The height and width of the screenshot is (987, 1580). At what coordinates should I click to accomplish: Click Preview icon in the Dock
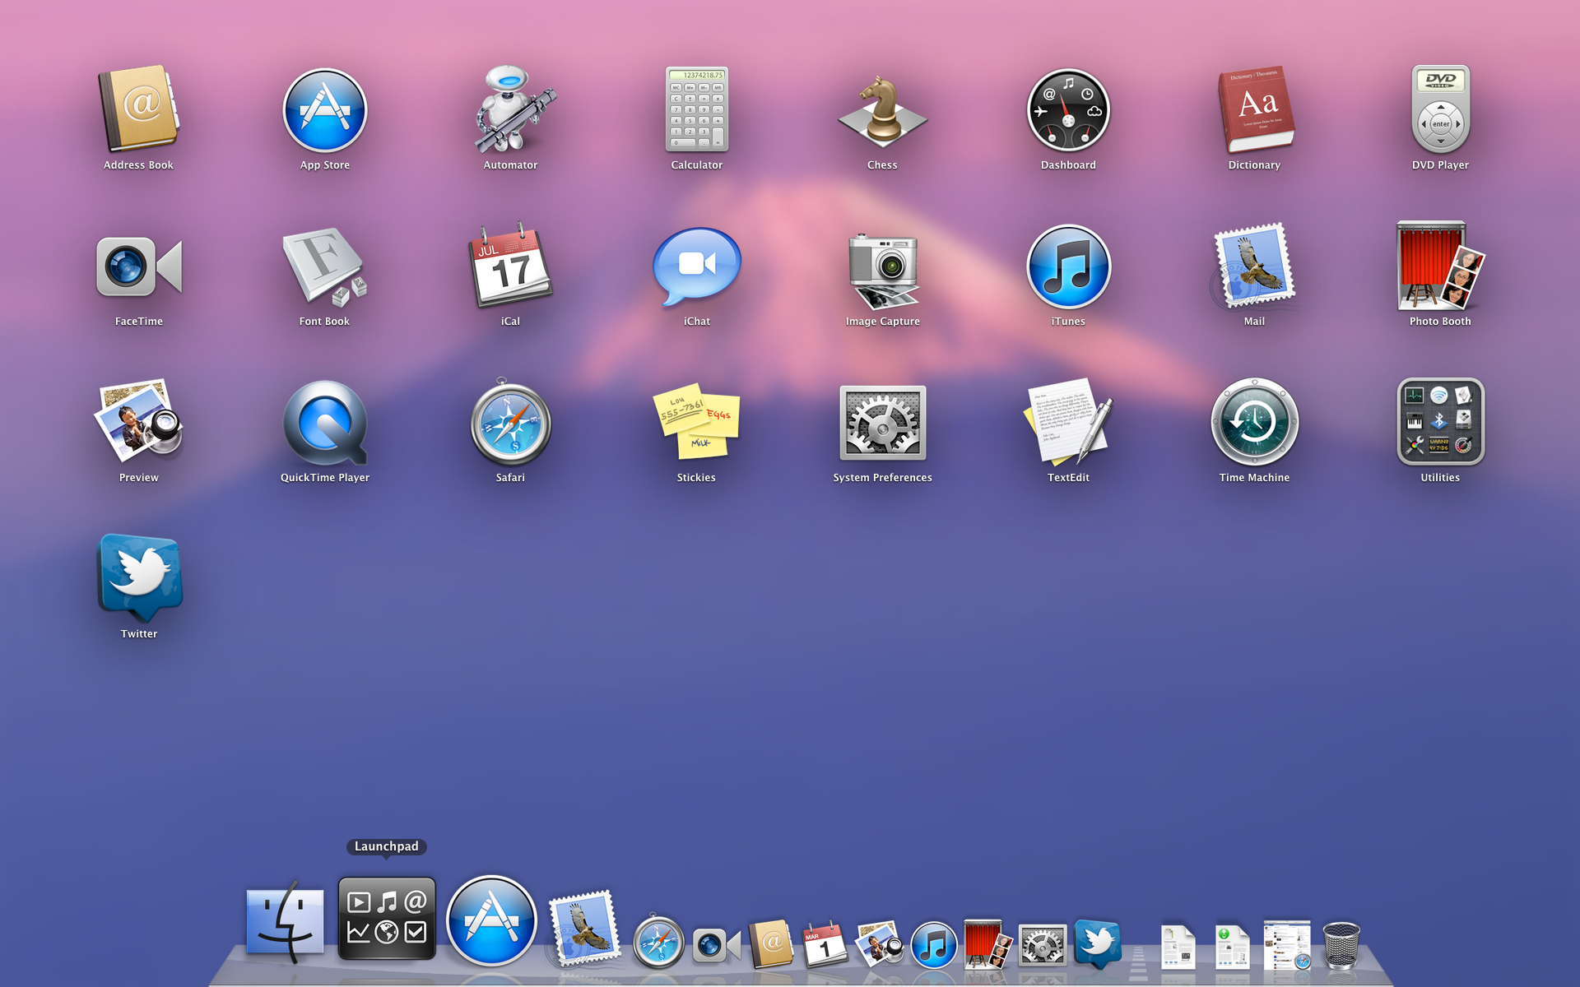click(879, 943)
